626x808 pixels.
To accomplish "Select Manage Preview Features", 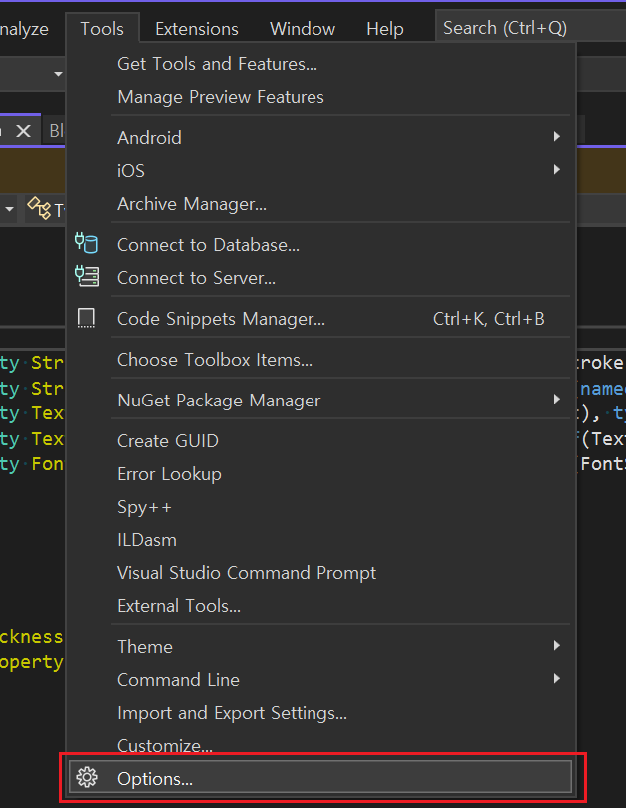I will [319, 97].
